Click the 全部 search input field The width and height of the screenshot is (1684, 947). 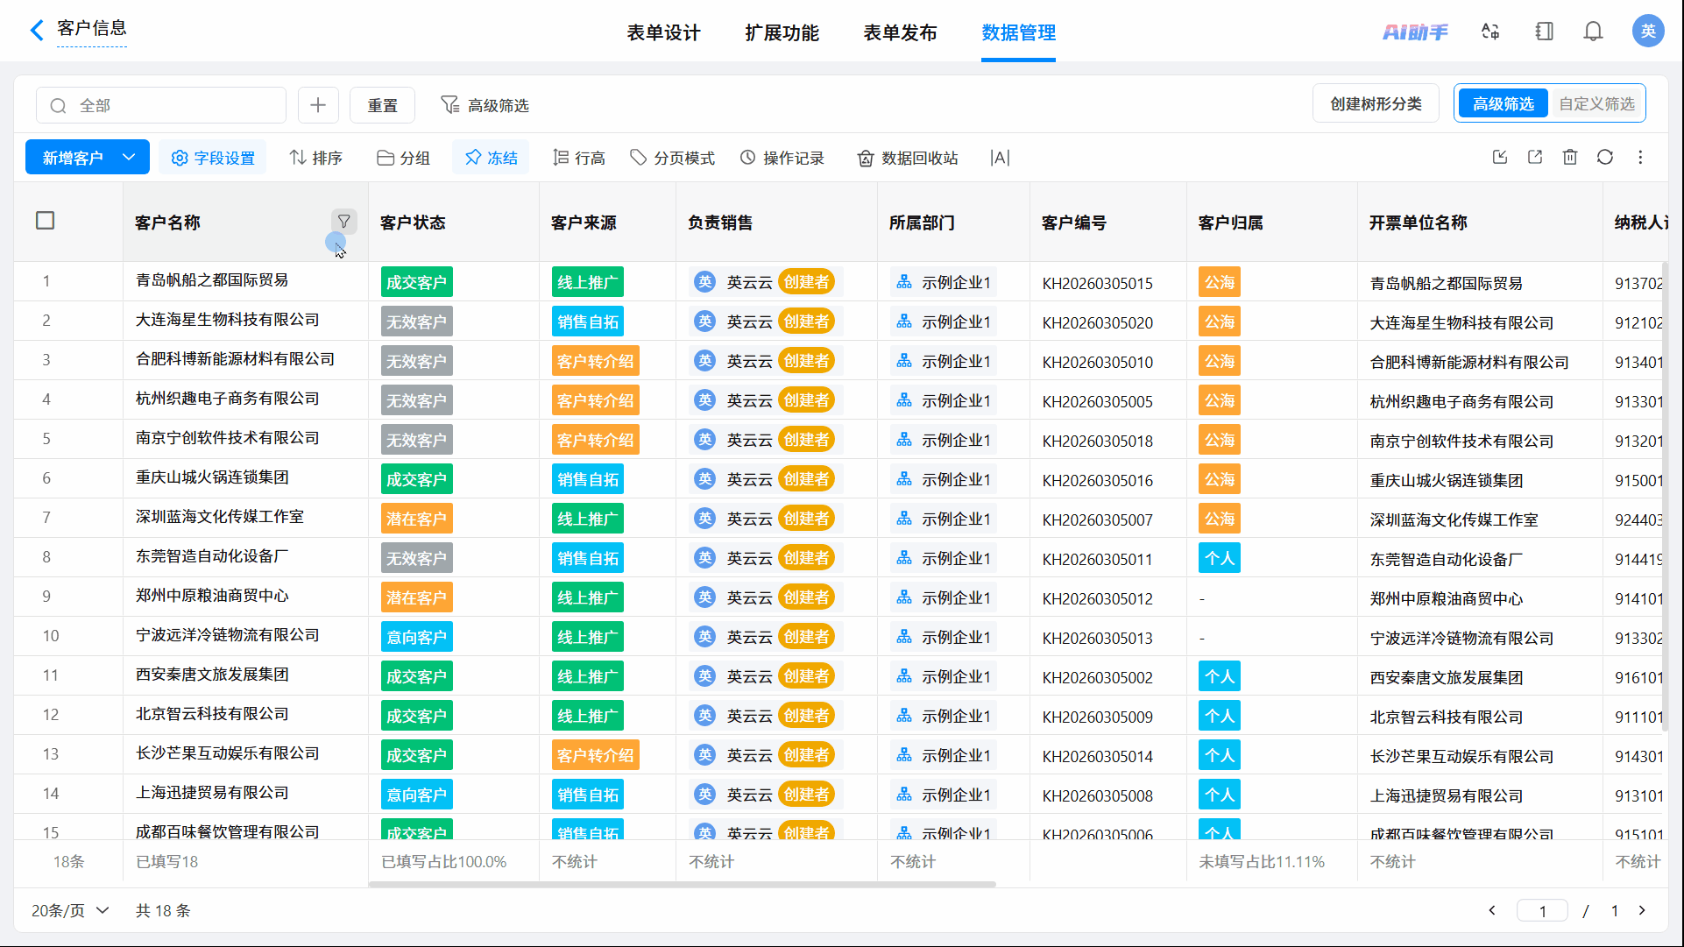point(161,105)
